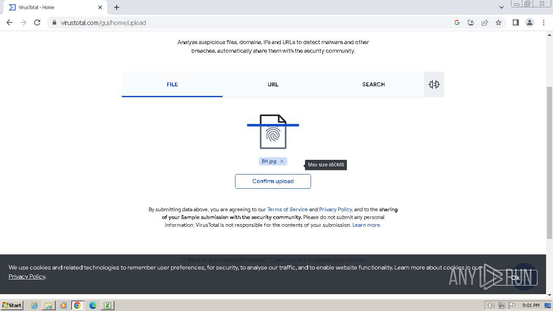
Task: Click the Action Center flag tray icon
Action: coord(512,305)
